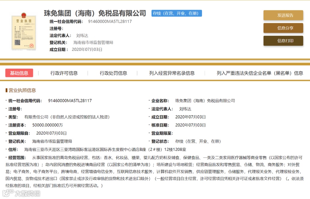
Task: Click header registration authority 海南省市场监督管理局
Action: pos(93,42)
